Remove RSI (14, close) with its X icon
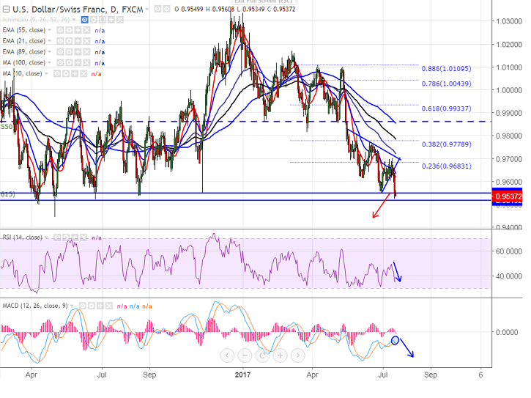Screen dimensions: 531x398 83,237
